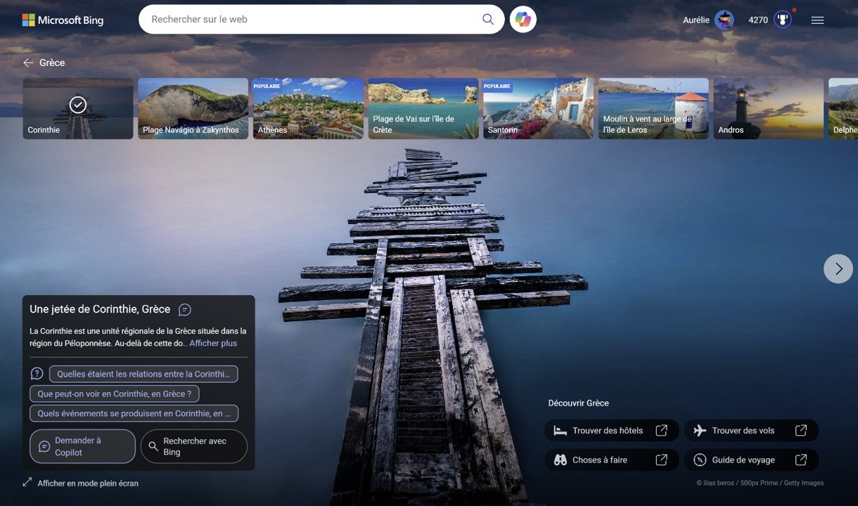
Task: Click the search magnifier icon
Action: pyautogui.click(x=487, y=20)
